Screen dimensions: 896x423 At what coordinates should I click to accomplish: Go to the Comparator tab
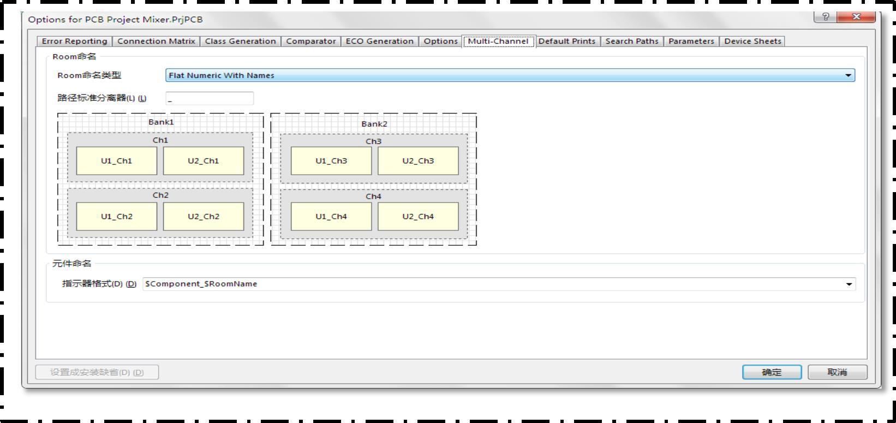coord(311,41)
